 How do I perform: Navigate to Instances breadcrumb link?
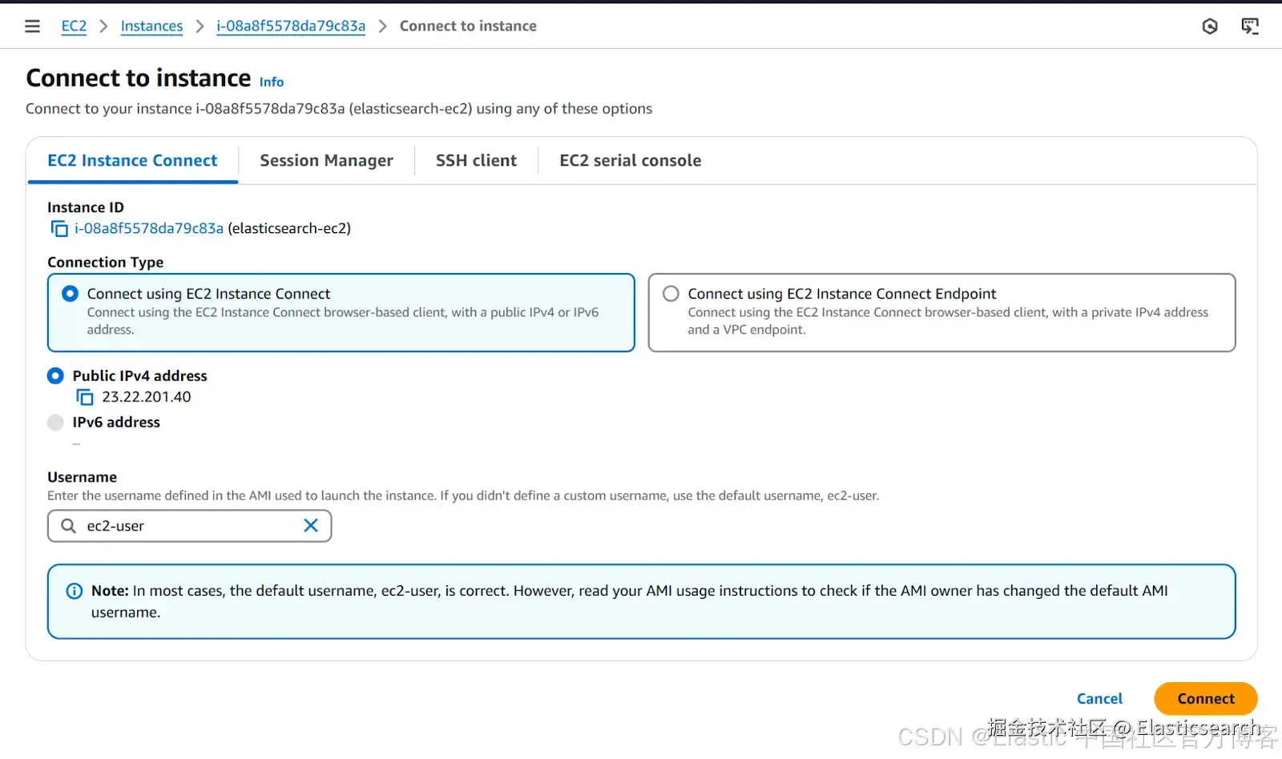[x=151, y=26]
